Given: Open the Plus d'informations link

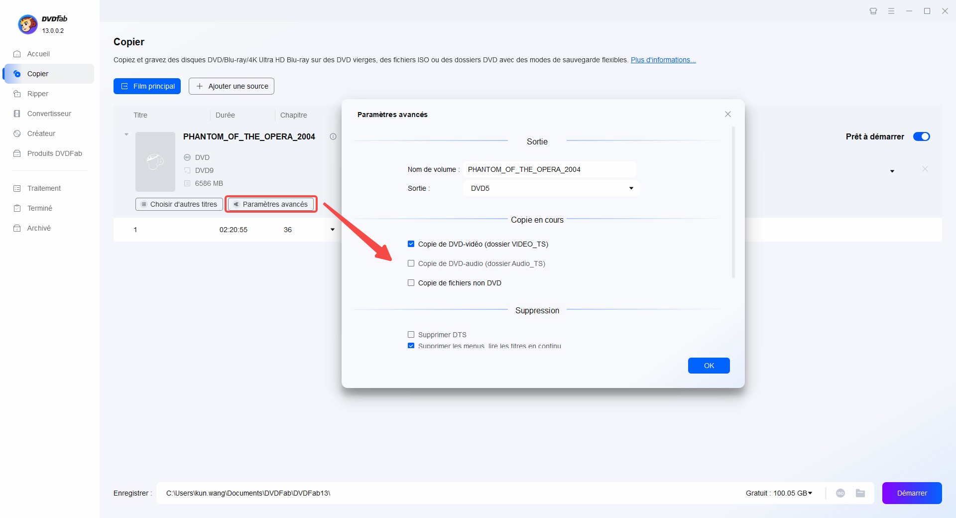Looking at the screenshot, I should click(x=663, y=60).
